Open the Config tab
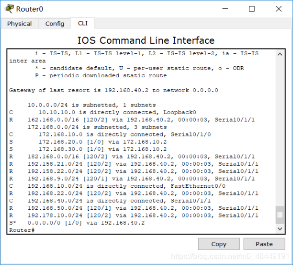 tap(55, 24)
